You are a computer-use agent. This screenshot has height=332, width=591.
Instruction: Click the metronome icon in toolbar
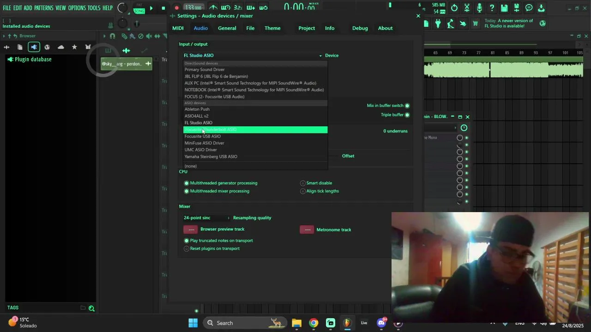(x=213, y=8)
